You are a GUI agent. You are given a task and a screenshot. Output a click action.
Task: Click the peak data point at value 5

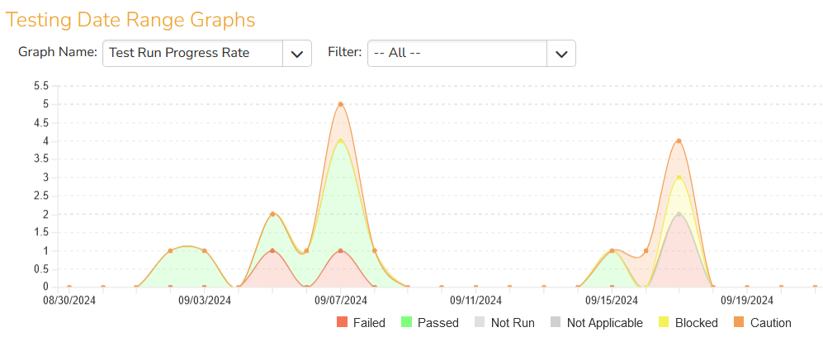pos(340,104)
